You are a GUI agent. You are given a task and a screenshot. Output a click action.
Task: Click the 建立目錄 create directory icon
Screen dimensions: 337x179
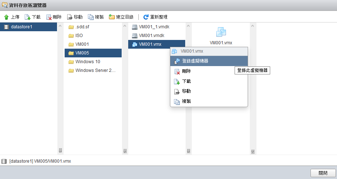(x=111, y=17)
